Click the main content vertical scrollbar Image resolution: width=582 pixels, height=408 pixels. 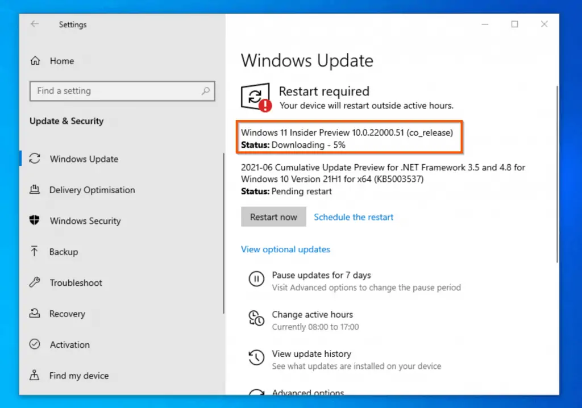coord(557,174)
